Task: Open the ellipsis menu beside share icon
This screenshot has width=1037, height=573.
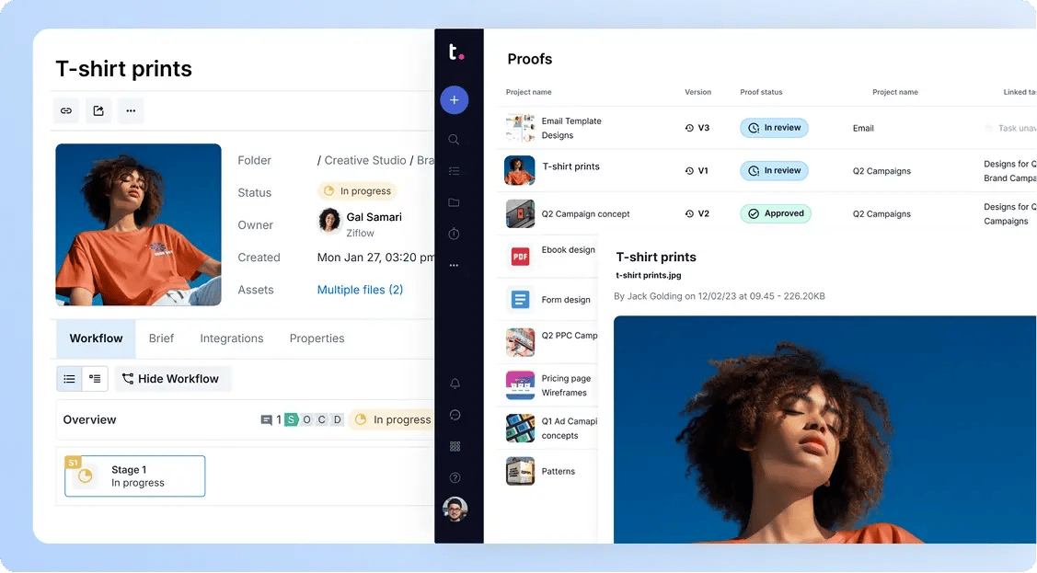Action: pyautogui.click(x=130, y=110)
